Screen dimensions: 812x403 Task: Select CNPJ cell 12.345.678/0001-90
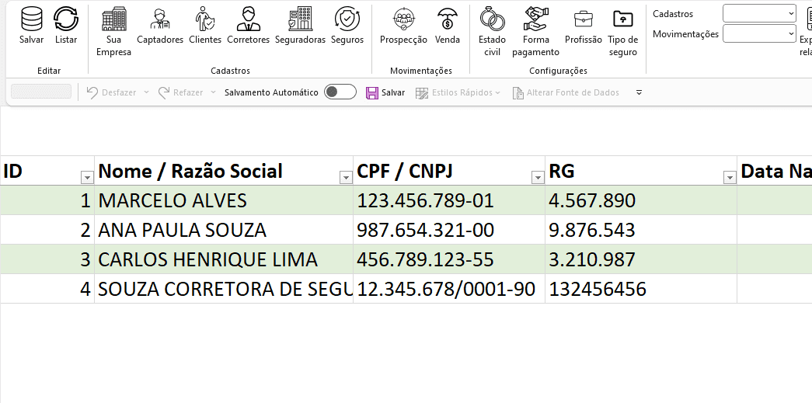click(449, 289)
